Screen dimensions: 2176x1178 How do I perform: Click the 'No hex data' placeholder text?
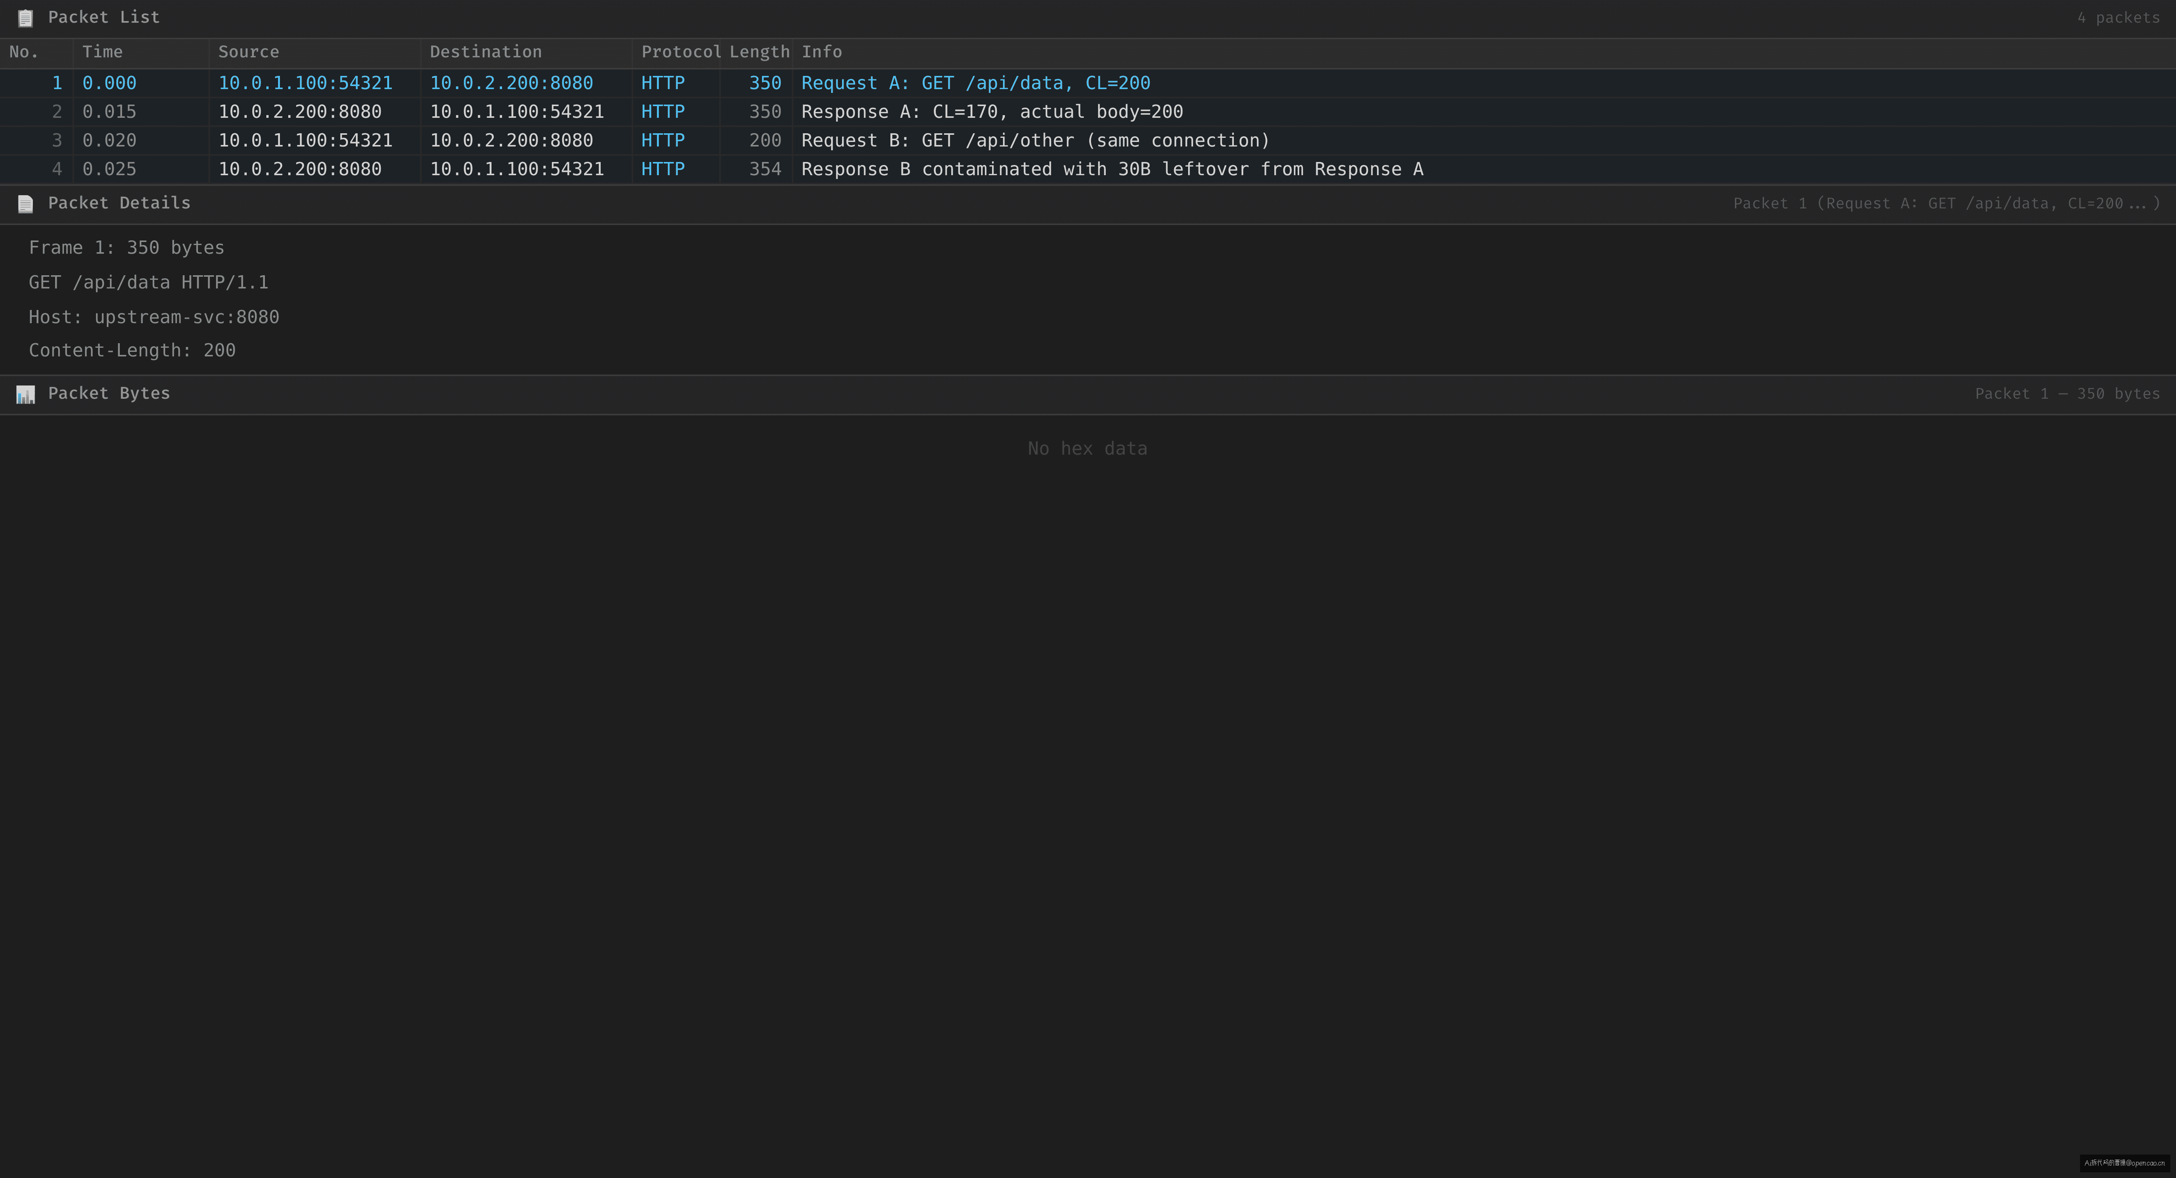pyautogui.click(x=1087, y=449)
